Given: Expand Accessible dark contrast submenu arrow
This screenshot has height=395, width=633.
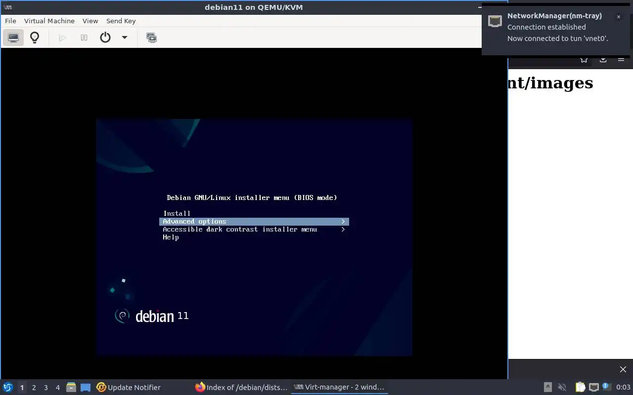Looking at the screenshot, I should click(x=343, y=230).
